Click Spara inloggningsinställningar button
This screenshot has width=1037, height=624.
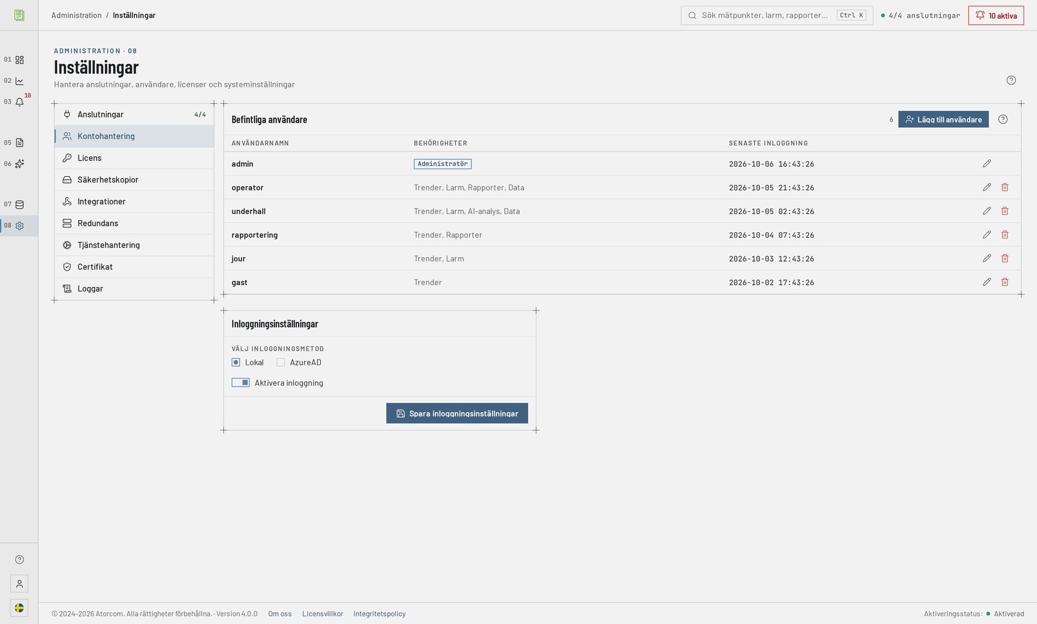click(457, 413)
